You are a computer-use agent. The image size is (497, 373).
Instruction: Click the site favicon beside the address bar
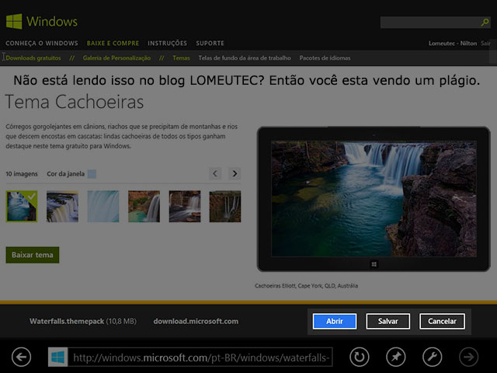57,357
